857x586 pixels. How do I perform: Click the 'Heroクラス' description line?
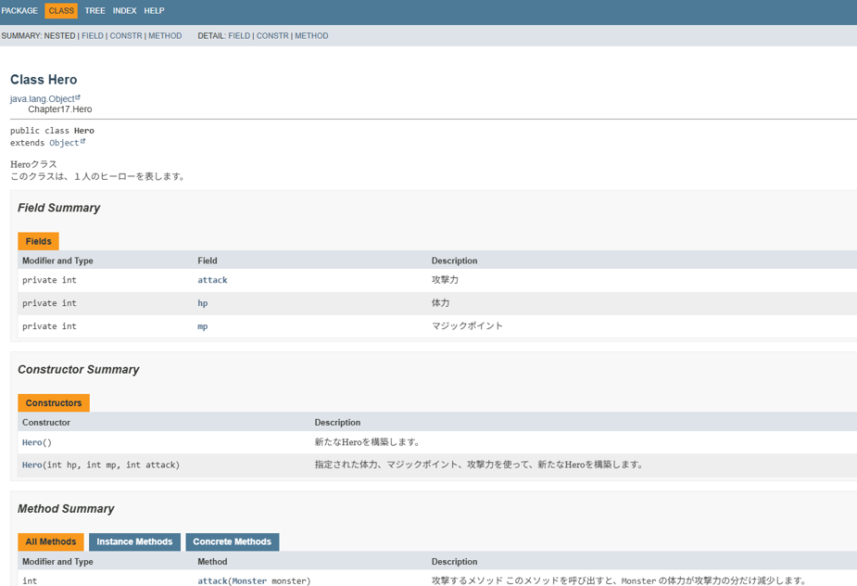tap(33, 164)
